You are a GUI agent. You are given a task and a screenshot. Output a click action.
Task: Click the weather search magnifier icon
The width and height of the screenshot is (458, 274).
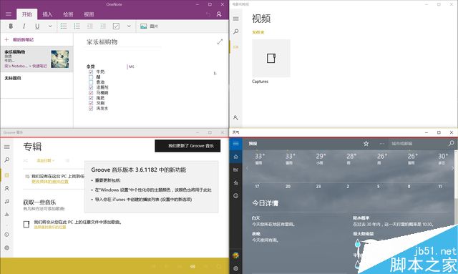click(x=452, y=143)
